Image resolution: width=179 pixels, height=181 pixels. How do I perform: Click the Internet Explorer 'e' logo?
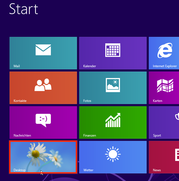pyautogui.click(x=165, y=50)
